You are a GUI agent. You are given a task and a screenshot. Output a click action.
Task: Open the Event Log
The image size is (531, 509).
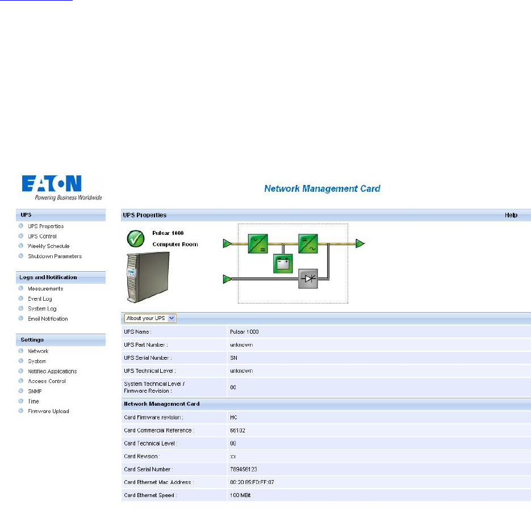point(40,299)
